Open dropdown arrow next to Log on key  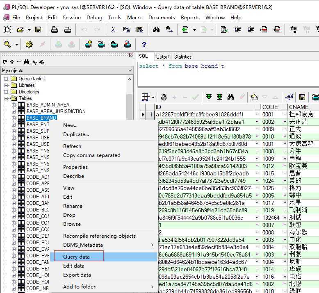[16, 45]
